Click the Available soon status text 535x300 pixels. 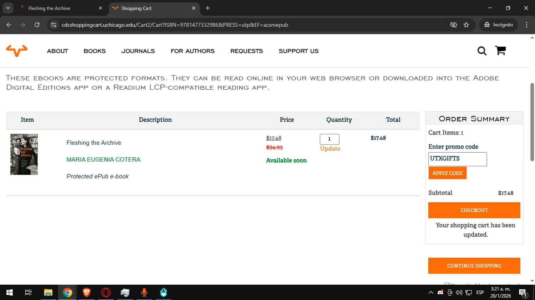click(286, 160)
